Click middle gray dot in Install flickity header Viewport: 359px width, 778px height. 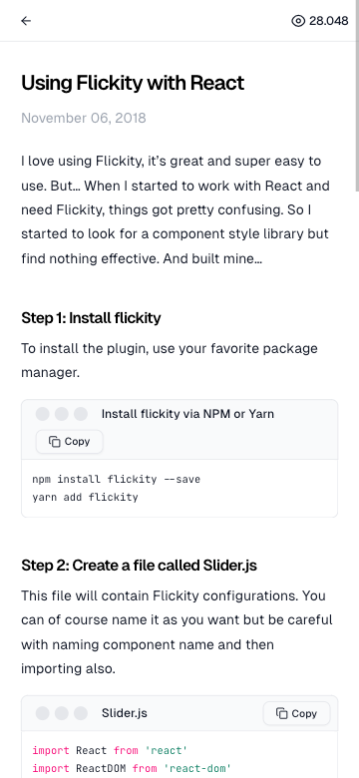click(x=62, y=414)
